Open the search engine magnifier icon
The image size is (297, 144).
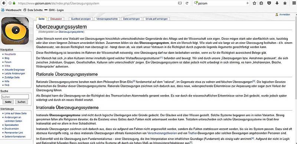(x=196, y=3)
